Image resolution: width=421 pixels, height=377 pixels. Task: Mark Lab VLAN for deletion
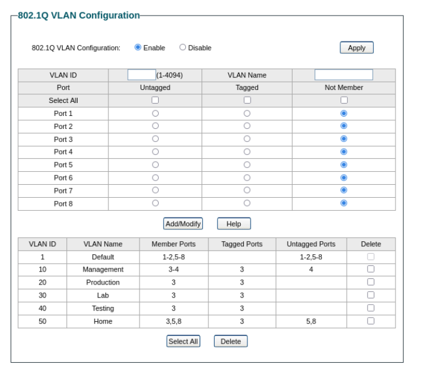(371, 295)
